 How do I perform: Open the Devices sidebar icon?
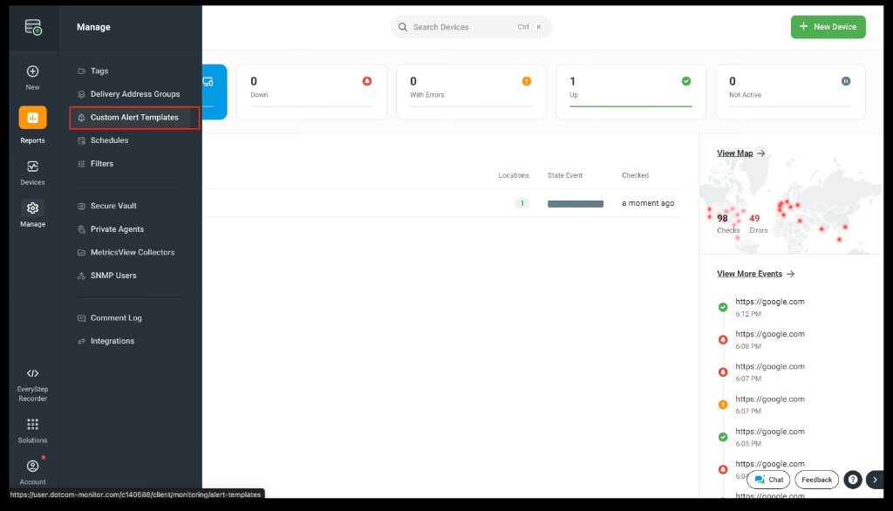(x=32, y=167)
